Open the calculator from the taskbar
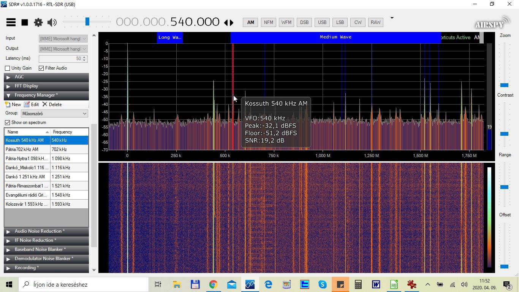The width and height of the screenshot is (519, 292). pyautogui.click(x=358, y=284)
